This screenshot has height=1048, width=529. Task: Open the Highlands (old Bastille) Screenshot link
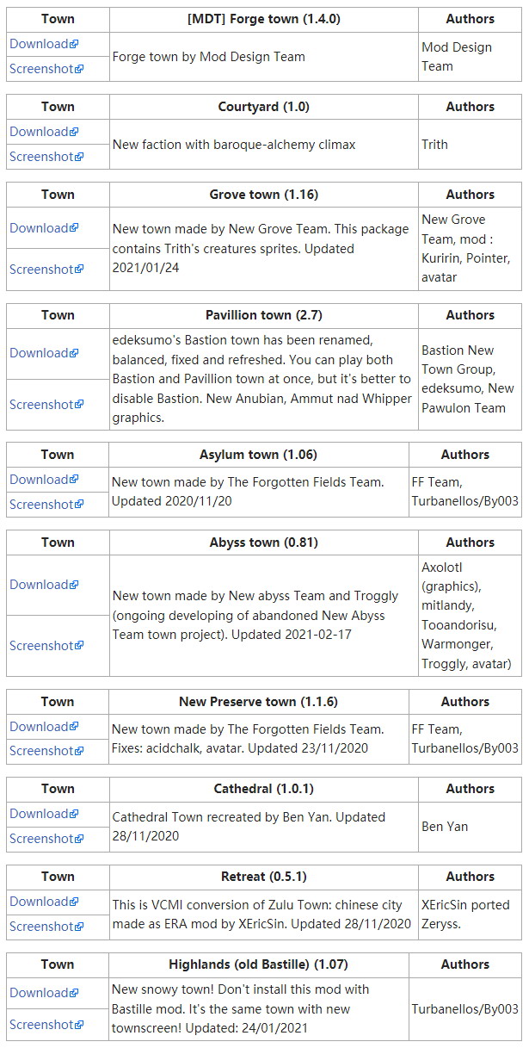[x=41, y=1025]
